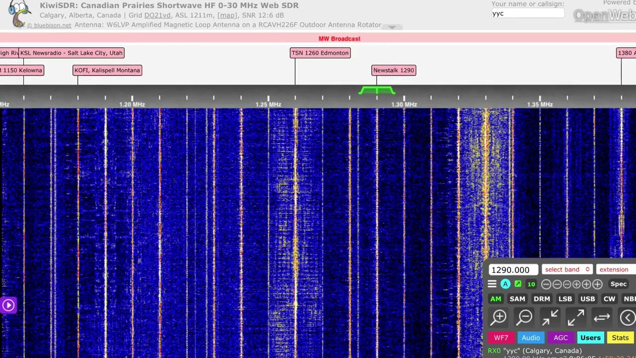Image resolution: width=636 pixels, height=358 pixels.
Task: Open the select band dropdown
Action: 567,269
